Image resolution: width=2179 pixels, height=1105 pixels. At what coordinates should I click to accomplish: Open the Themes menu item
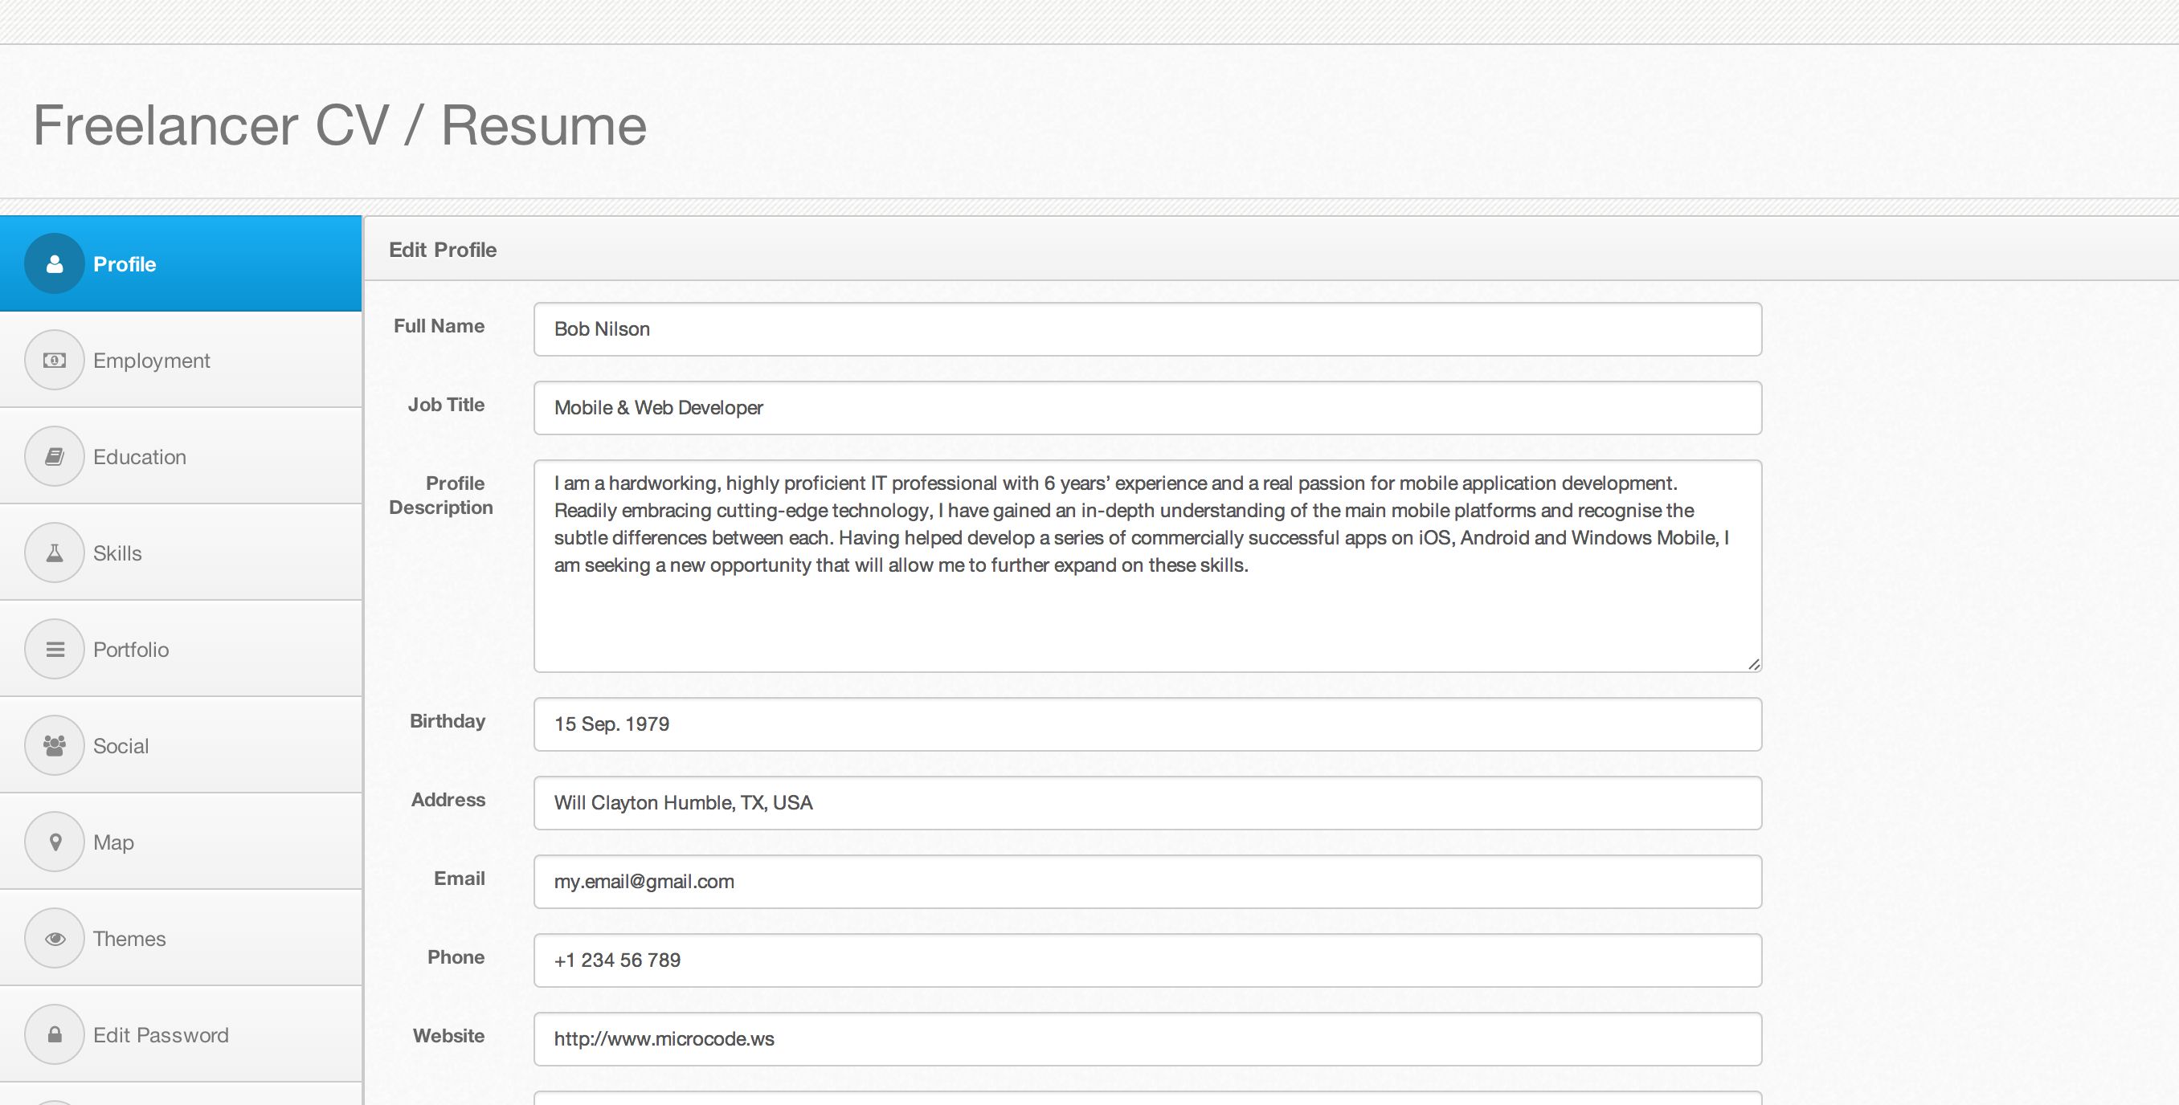click(x=129, y=939)
